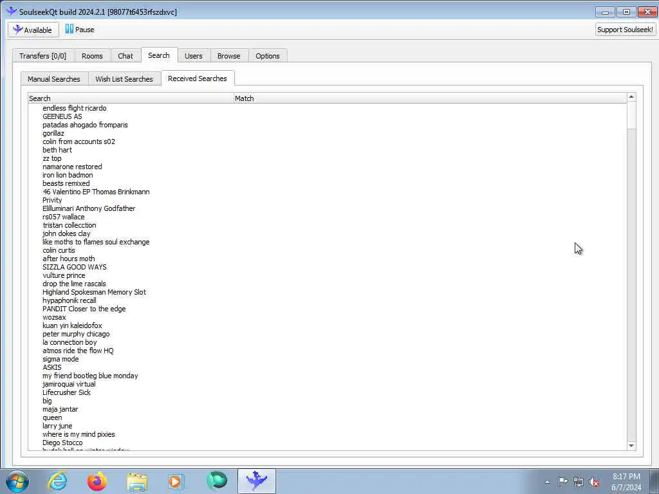Click the Search column header
Screen dimensions: 659x494
pos(131,98)
